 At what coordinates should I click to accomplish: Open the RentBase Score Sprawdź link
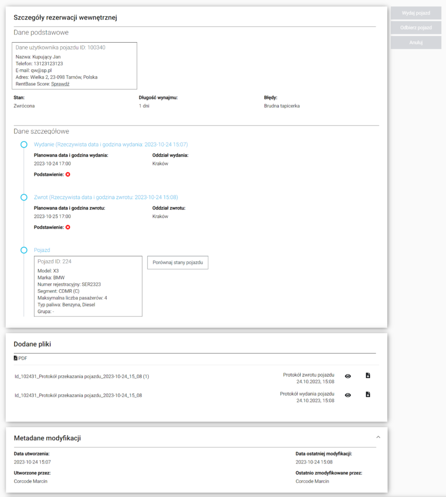click(61, 84)
